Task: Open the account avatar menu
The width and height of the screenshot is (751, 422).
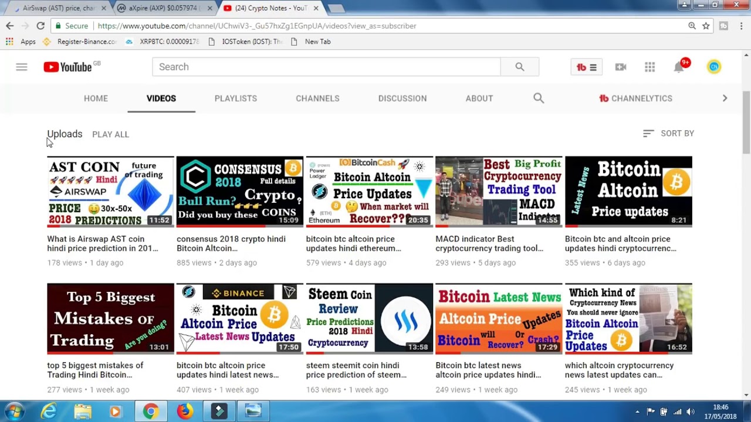Action: [714, 67]
